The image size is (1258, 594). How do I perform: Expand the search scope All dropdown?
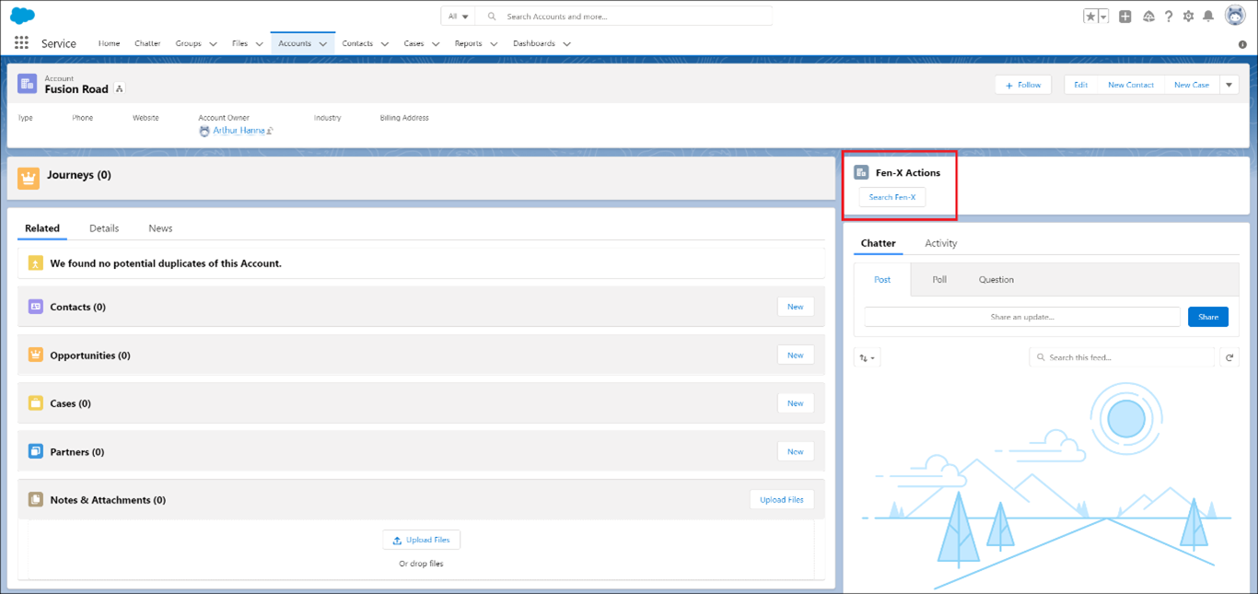458,17
